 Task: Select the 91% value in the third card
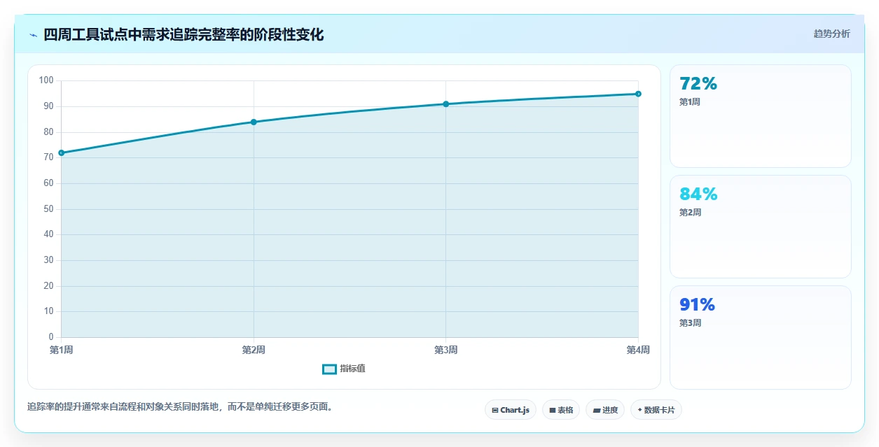click(697, 305)
